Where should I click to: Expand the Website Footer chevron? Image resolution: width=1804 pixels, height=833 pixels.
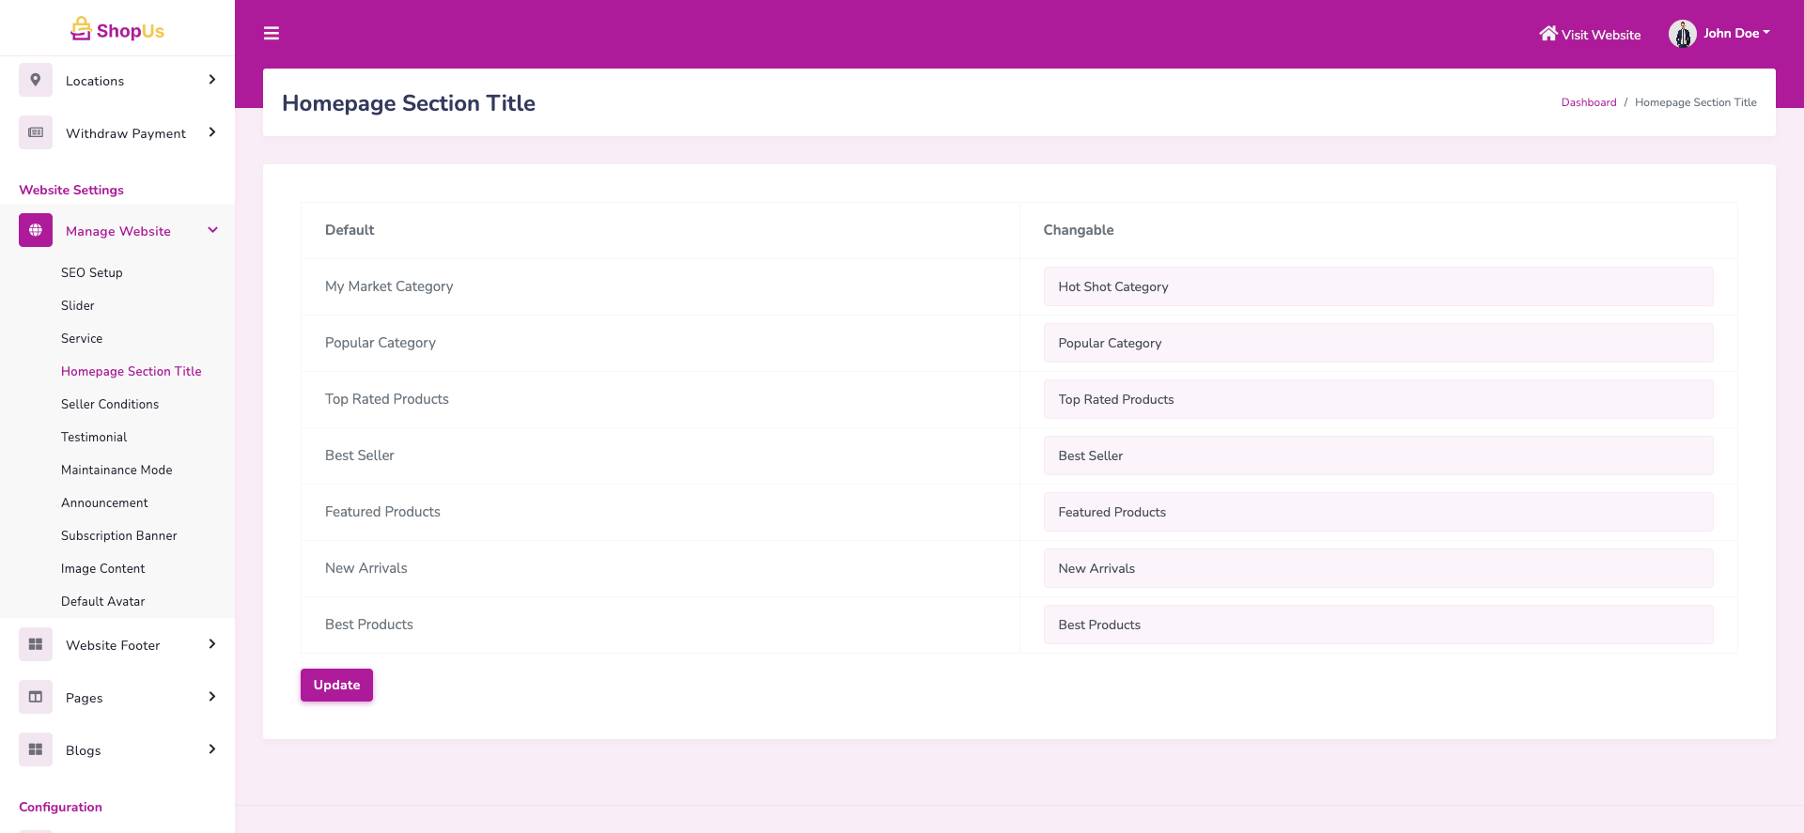pos(212,645)
